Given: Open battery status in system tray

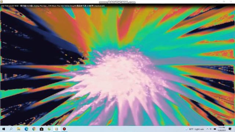Looking at the screenshot, I should (214, 129).
